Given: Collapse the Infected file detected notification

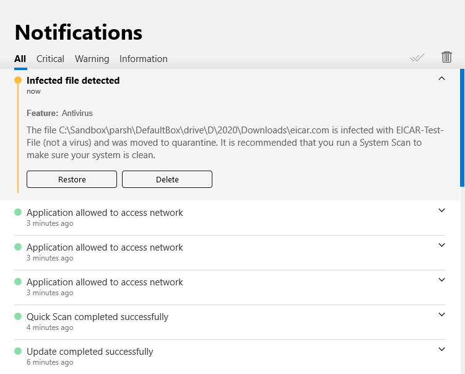Looking at the screenshot, I should point(441,78).
